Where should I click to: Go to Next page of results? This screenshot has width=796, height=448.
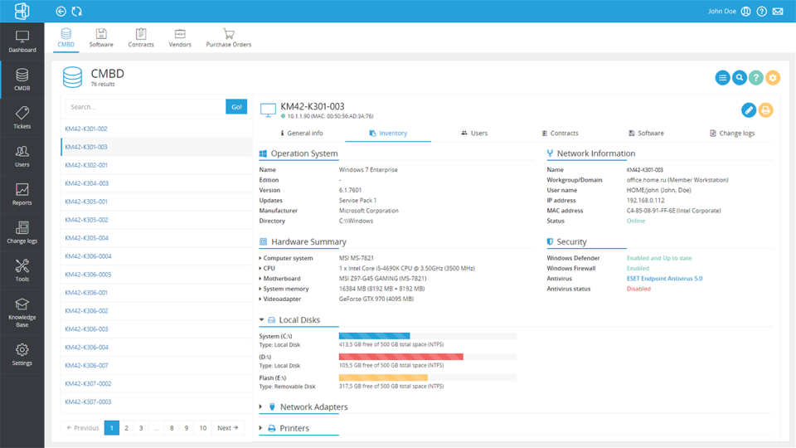click(x=227, y=428)
